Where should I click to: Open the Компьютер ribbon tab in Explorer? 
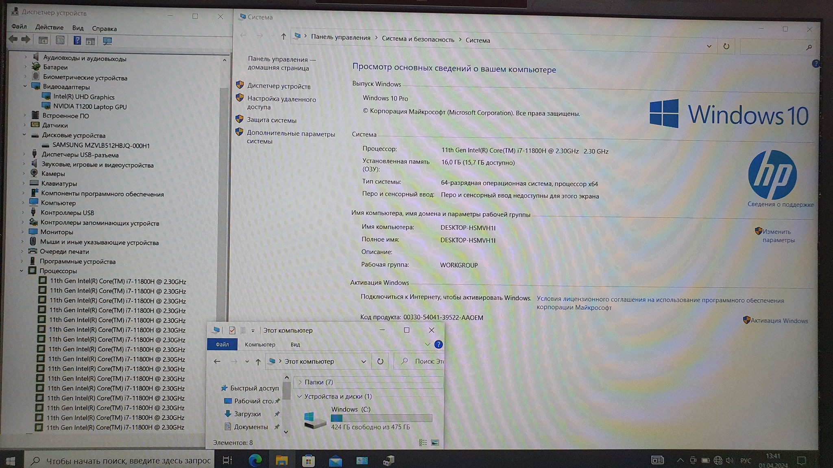coord(260,344)
